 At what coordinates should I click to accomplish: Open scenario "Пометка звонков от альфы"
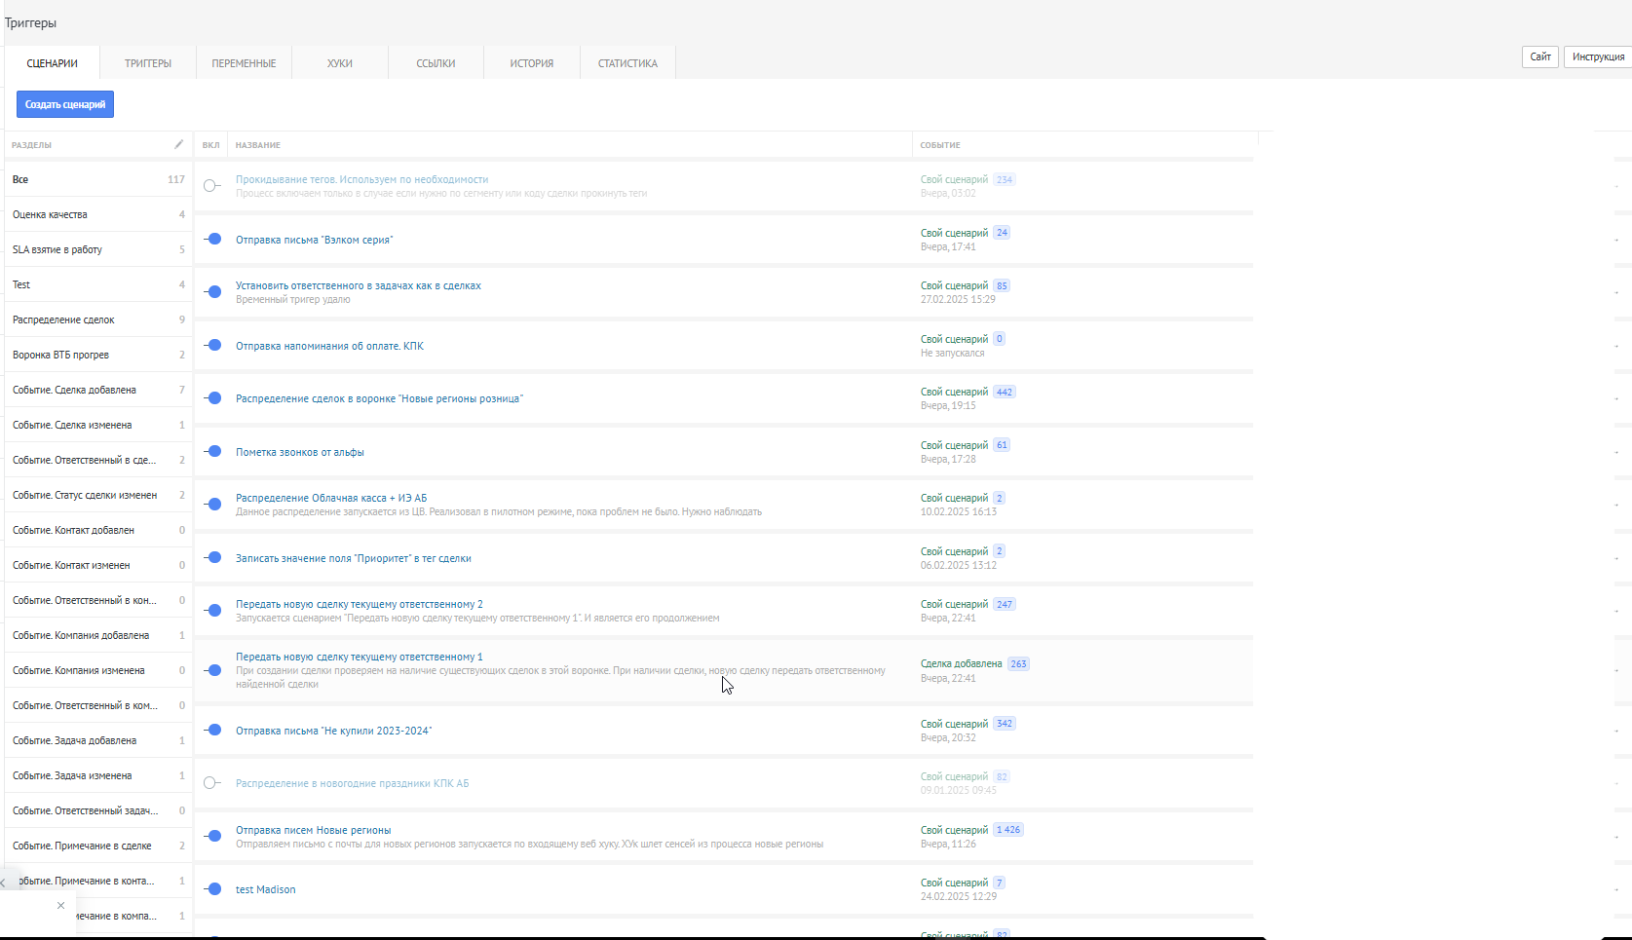click(300, 452)
